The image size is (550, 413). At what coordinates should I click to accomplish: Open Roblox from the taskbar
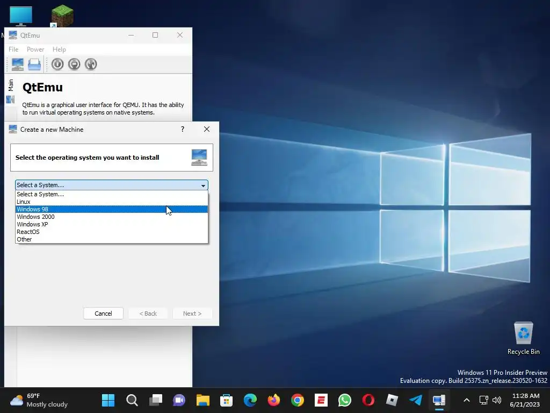pos(392,400)
